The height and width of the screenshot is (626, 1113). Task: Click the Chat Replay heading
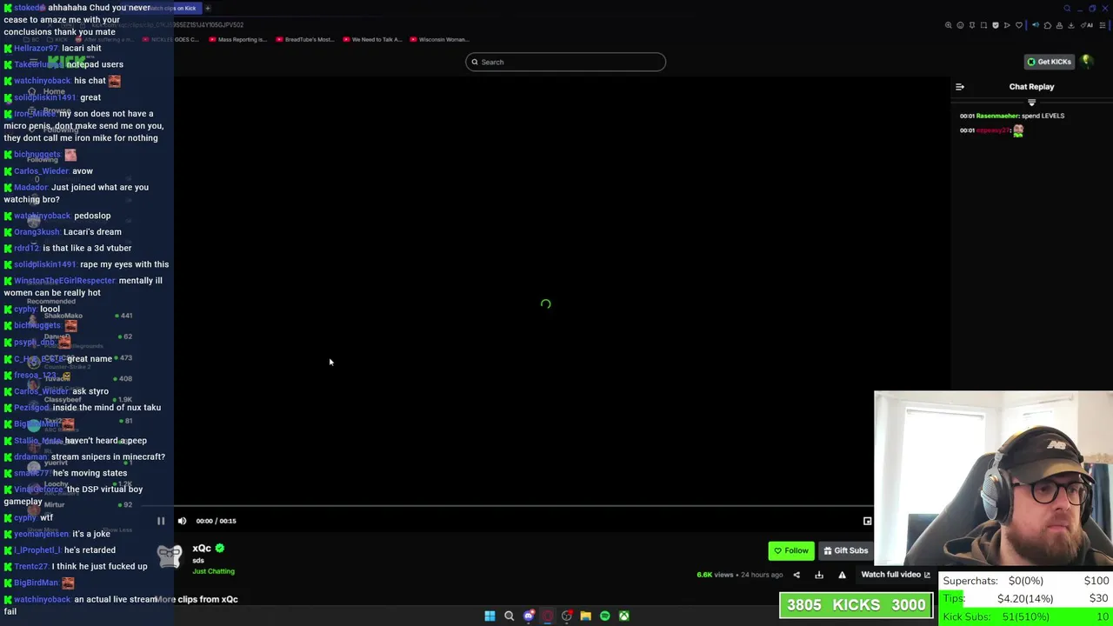click(1031, 87)
